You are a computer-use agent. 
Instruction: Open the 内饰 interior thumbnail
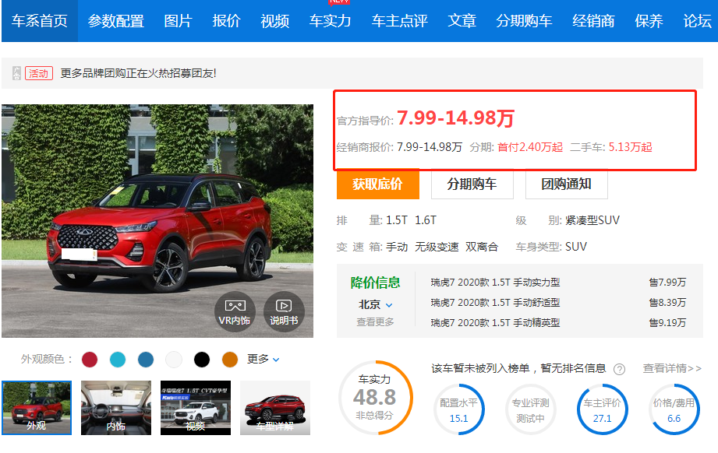tap(115, 407)
